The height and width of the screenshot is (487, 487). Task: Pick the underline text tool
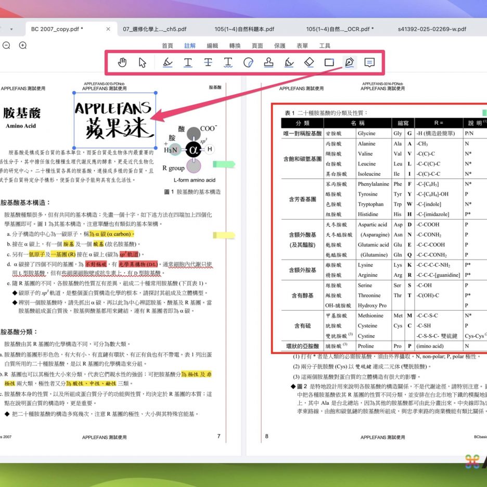tap(187, 62)
